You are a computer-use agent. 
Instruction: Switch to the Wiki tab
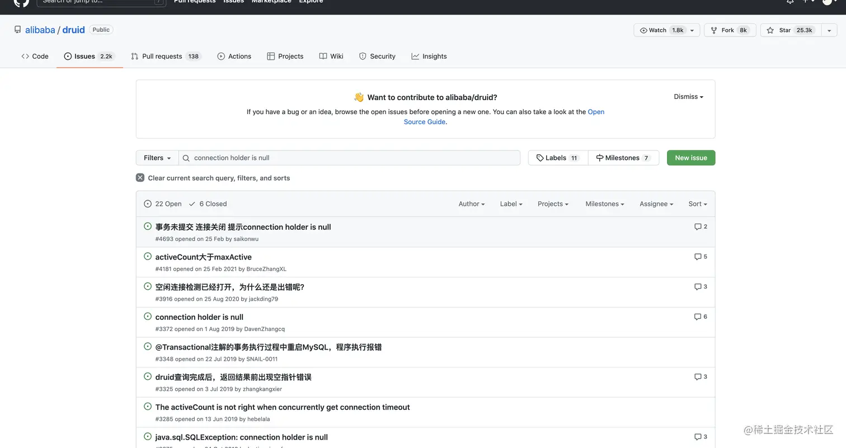[331, 56]
